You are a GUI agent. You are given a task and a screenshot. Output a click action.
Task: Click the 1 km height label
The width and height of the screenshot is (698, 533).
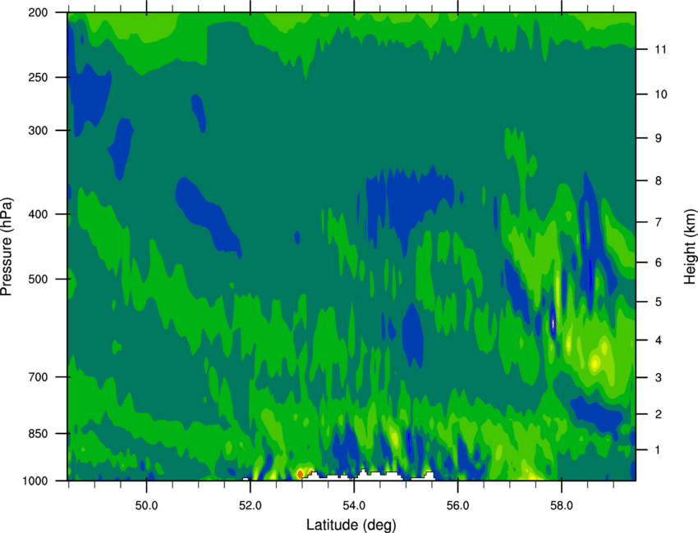658,450
